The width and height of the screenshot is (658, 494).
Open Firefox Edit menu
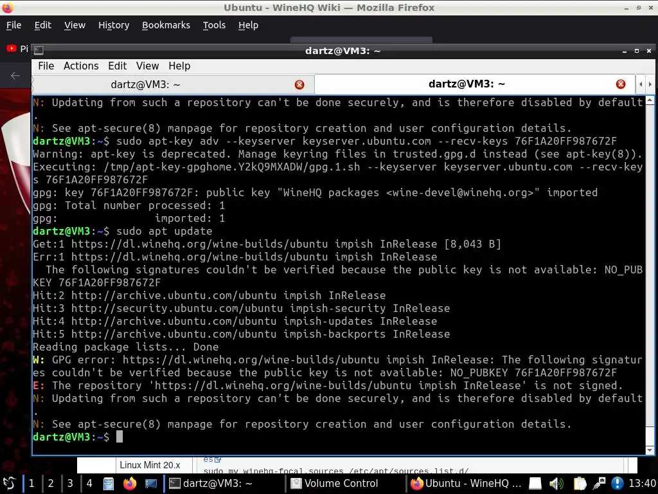coord(43,25)
